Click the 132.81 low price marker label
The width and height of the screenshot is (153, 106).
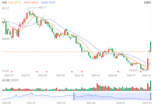[x=132, y=70]
